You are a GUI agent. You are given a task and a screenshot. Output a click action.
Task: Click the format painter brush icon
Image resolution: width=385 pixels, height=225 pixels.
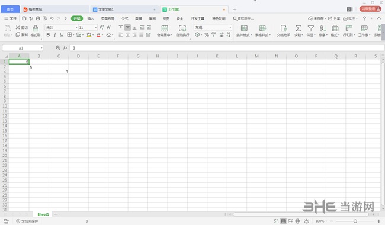(36, 28)
